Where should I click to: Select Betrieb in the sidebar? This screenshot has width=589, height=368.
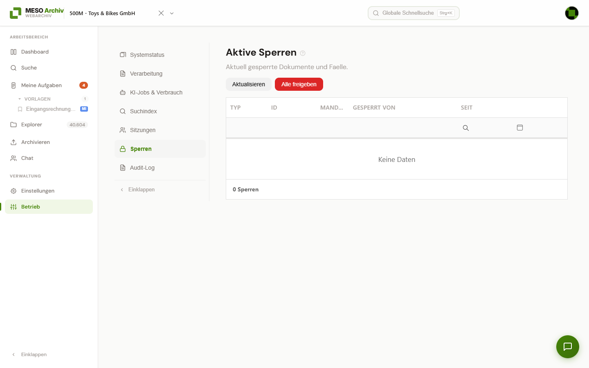click(49, 207)
